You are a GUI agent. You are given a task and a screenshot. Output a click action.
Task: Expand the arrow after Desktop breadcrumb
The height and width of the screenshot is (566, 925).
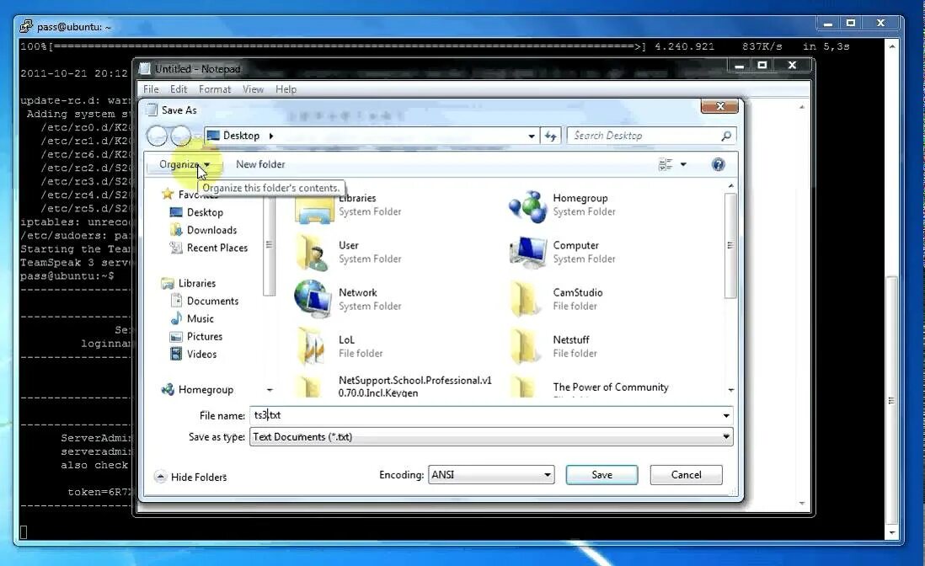coord(270,136)
